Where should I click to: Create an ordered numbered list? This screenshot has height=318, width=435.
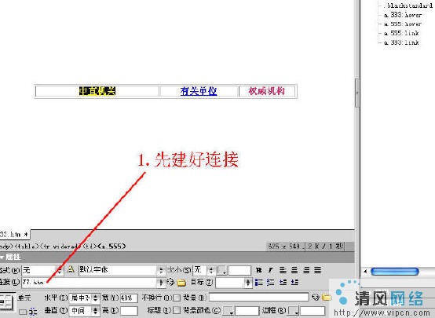270,283
